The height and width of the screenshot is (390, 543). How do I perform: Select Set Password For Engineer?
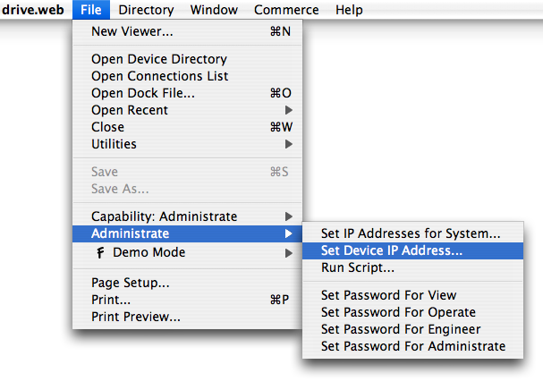tap(412, 329)
